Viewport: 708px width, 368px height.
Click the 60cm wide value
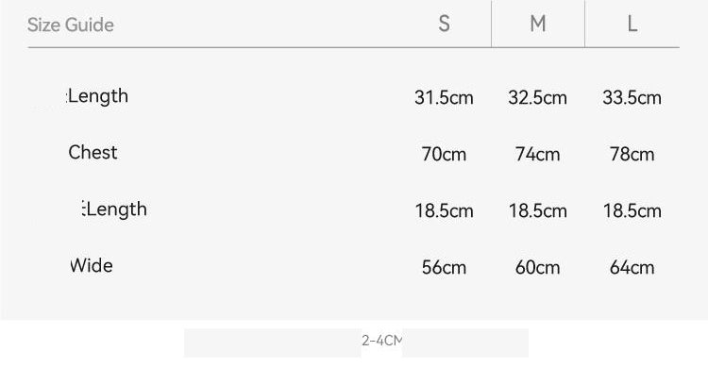coord(537,268)
